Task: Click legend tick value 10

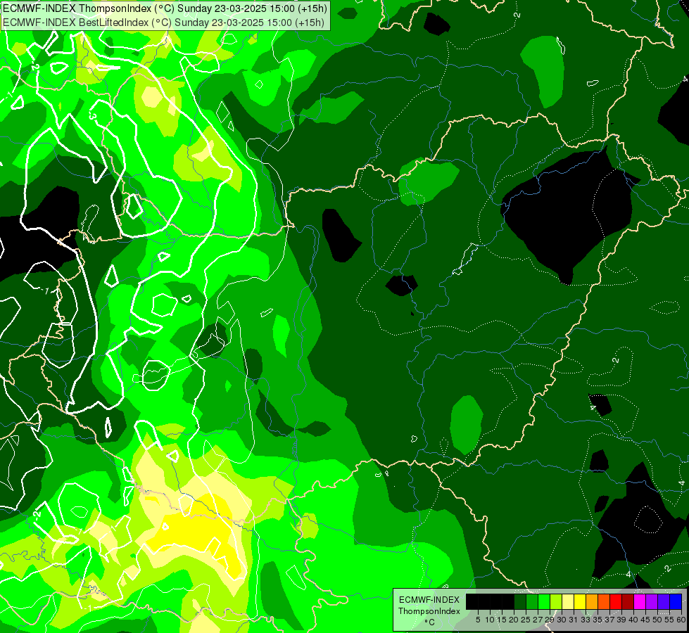Action: (490, 620)
